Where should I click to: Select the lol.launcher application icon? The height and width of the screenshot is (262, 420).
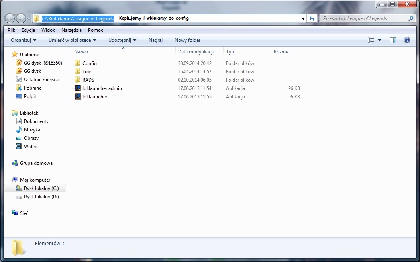pyautogui.click(x=77, y=96)
